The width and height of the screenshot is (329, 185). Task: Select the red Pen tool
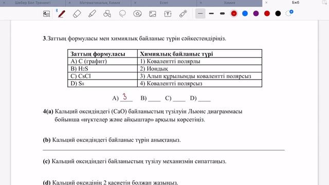coord(61,14)
